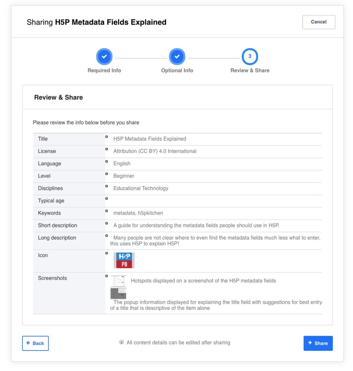Click the info icon beside edit notice
This screenshot has width=353, height=371.
pos(122,342)
